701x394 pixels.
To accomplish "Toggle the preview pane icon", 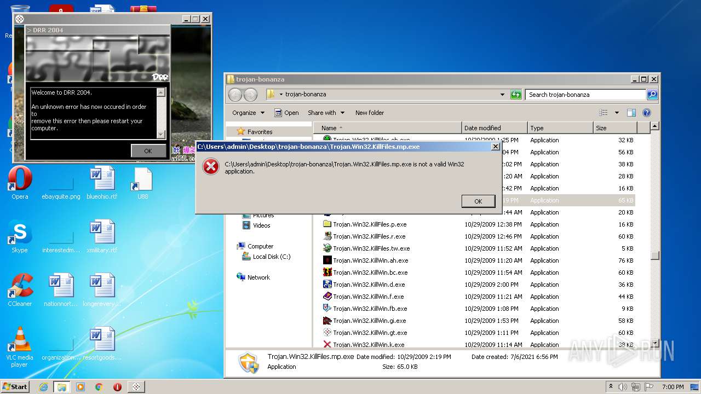I will point(631,113).
